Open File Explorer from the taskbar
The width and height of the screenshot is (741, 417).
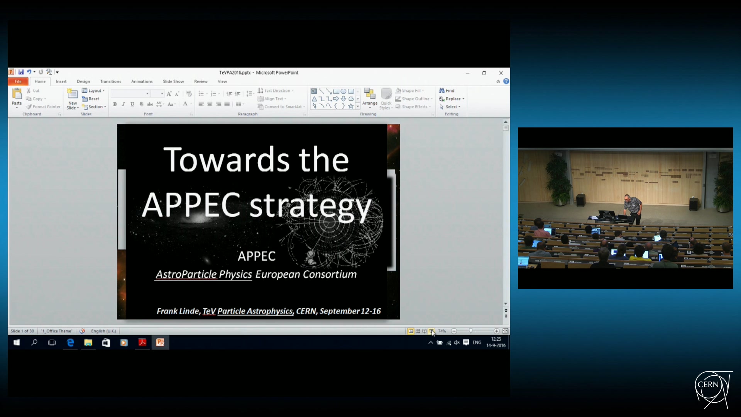(88, 342)
